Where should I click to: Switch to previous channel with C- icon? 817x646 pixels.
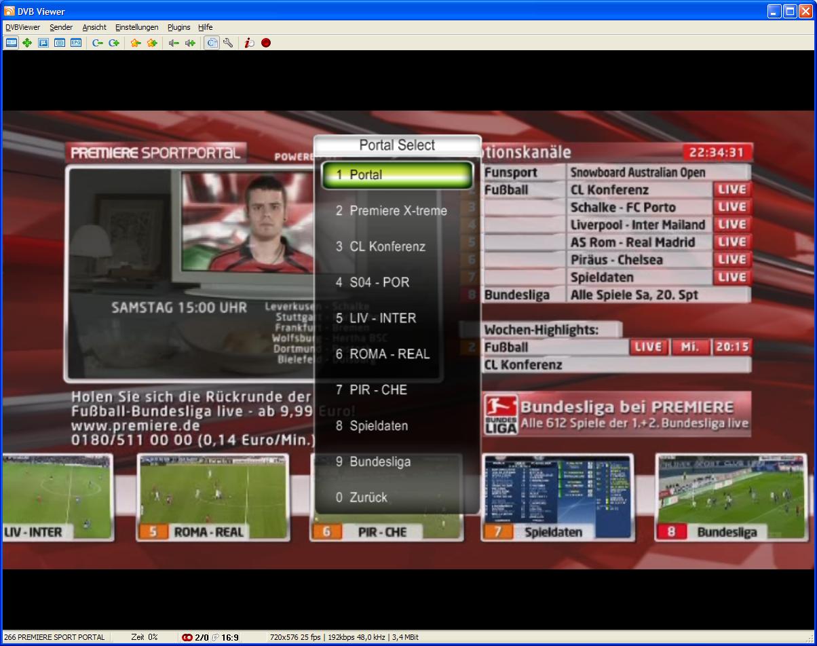click(x=98, y=43)
